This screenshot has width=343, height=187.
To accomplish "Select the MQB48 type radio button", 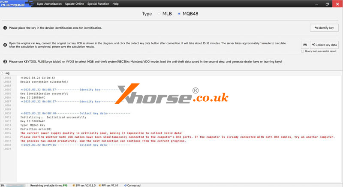I will point(179,14).
